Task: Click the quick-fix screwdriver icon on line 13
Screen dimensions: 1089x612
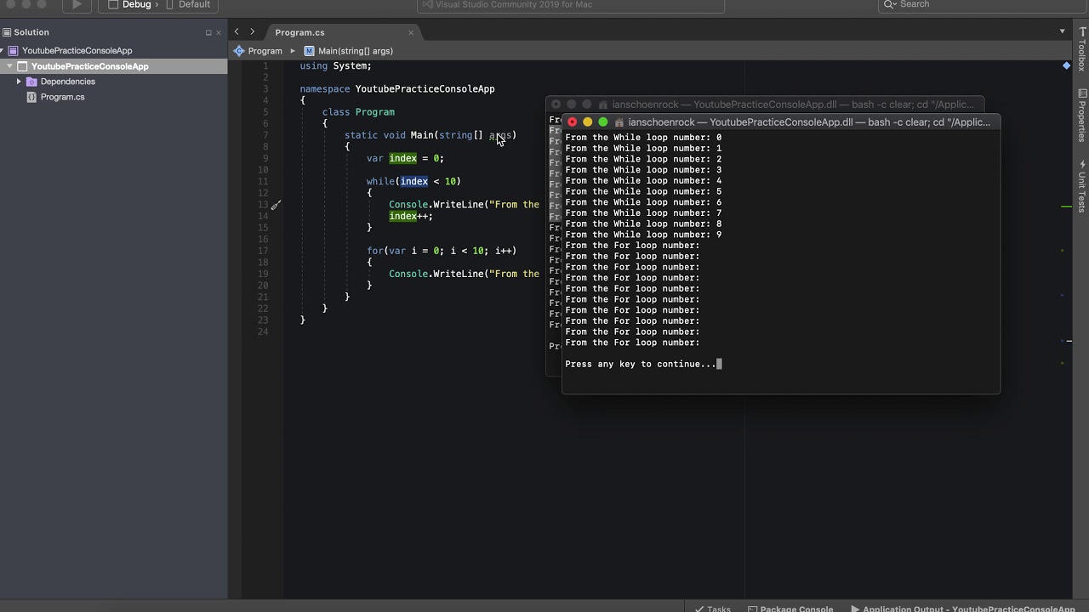Action: 276,205
